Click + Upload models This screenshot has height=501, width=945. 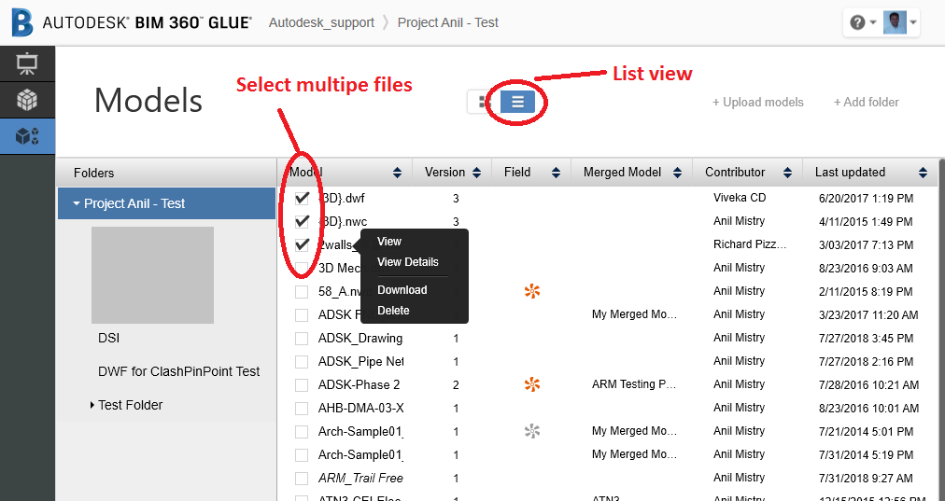coord(758,103)
